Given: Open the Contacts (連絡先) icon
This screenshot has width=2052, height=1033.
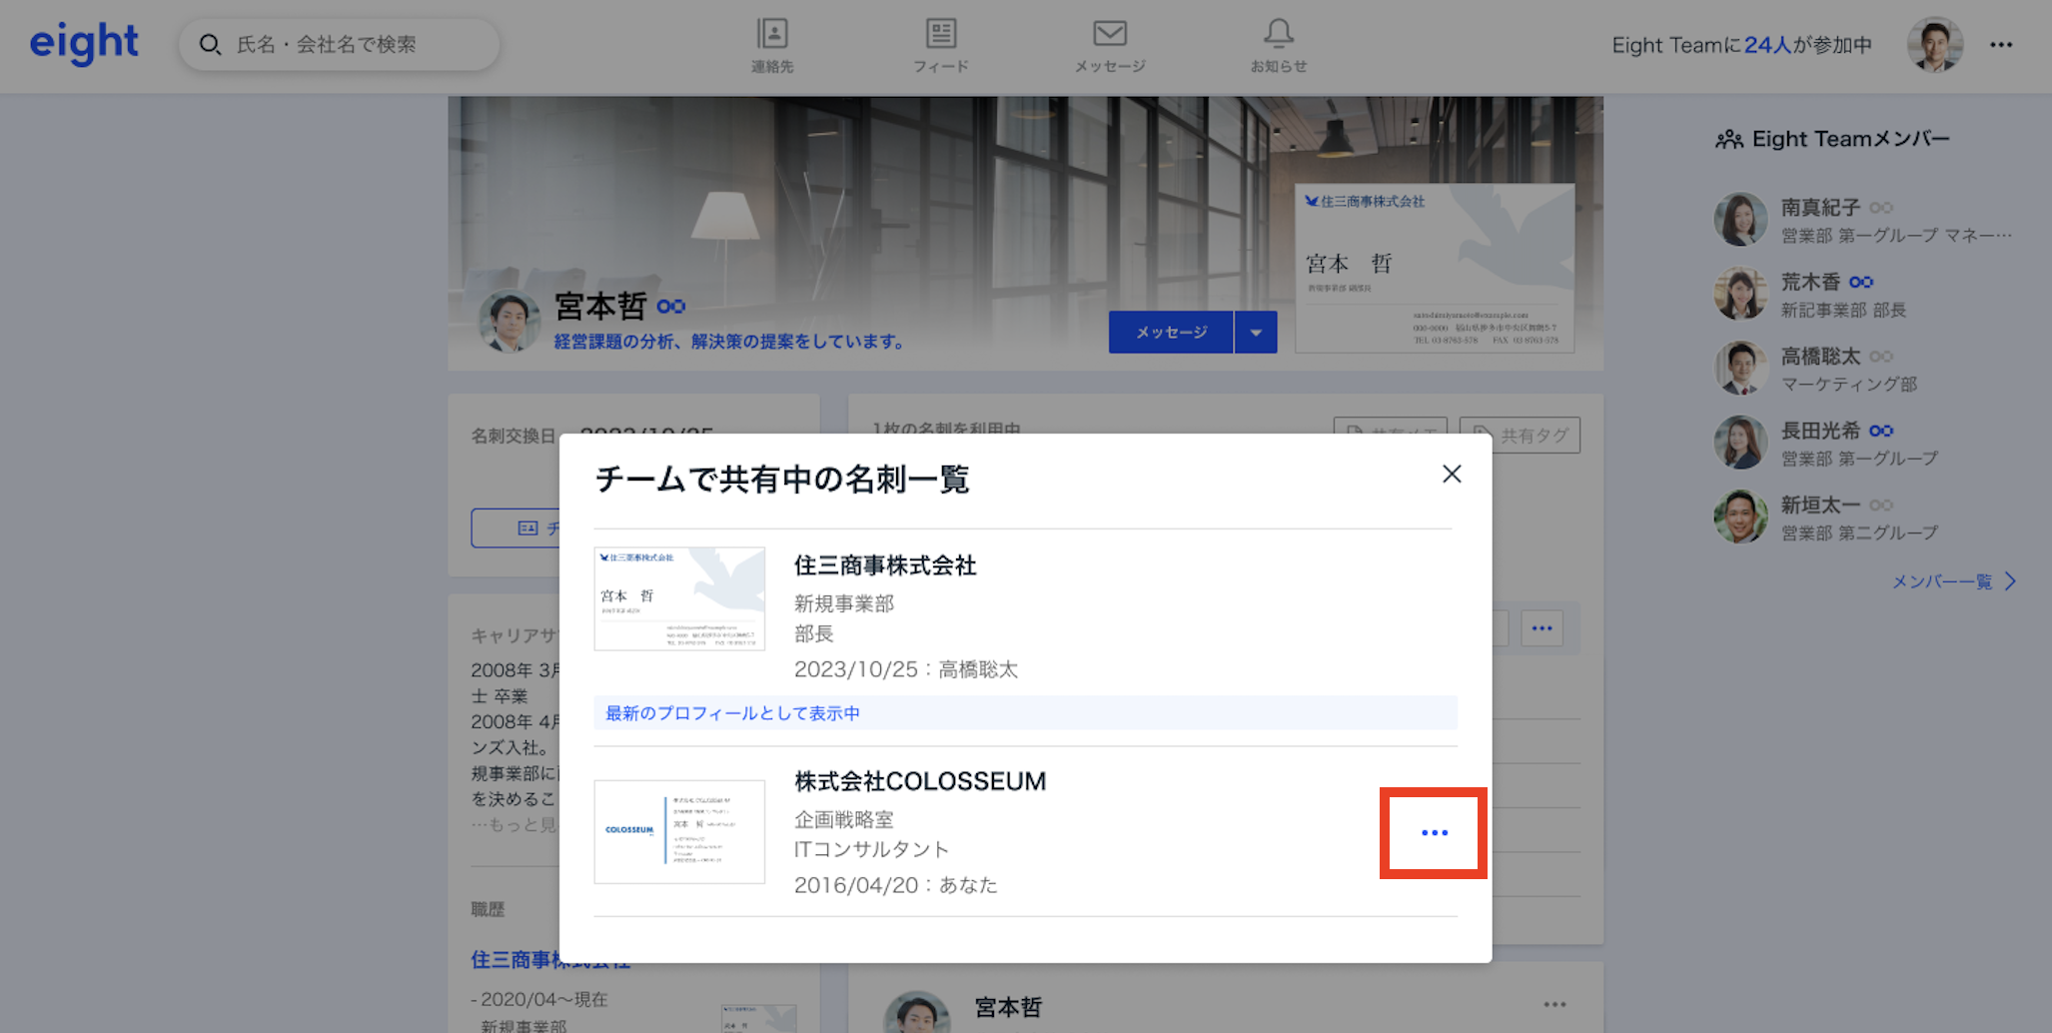Looking at the screenshot, I should tap(772, 45).
